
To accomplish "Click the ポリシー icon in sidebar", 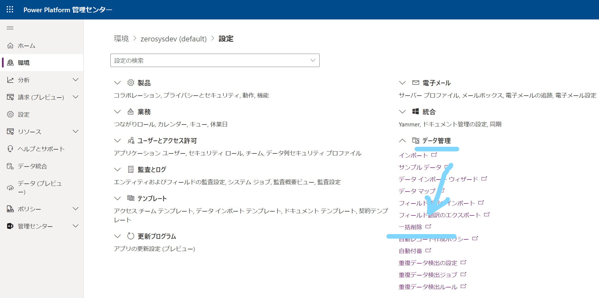I will 10,209.
